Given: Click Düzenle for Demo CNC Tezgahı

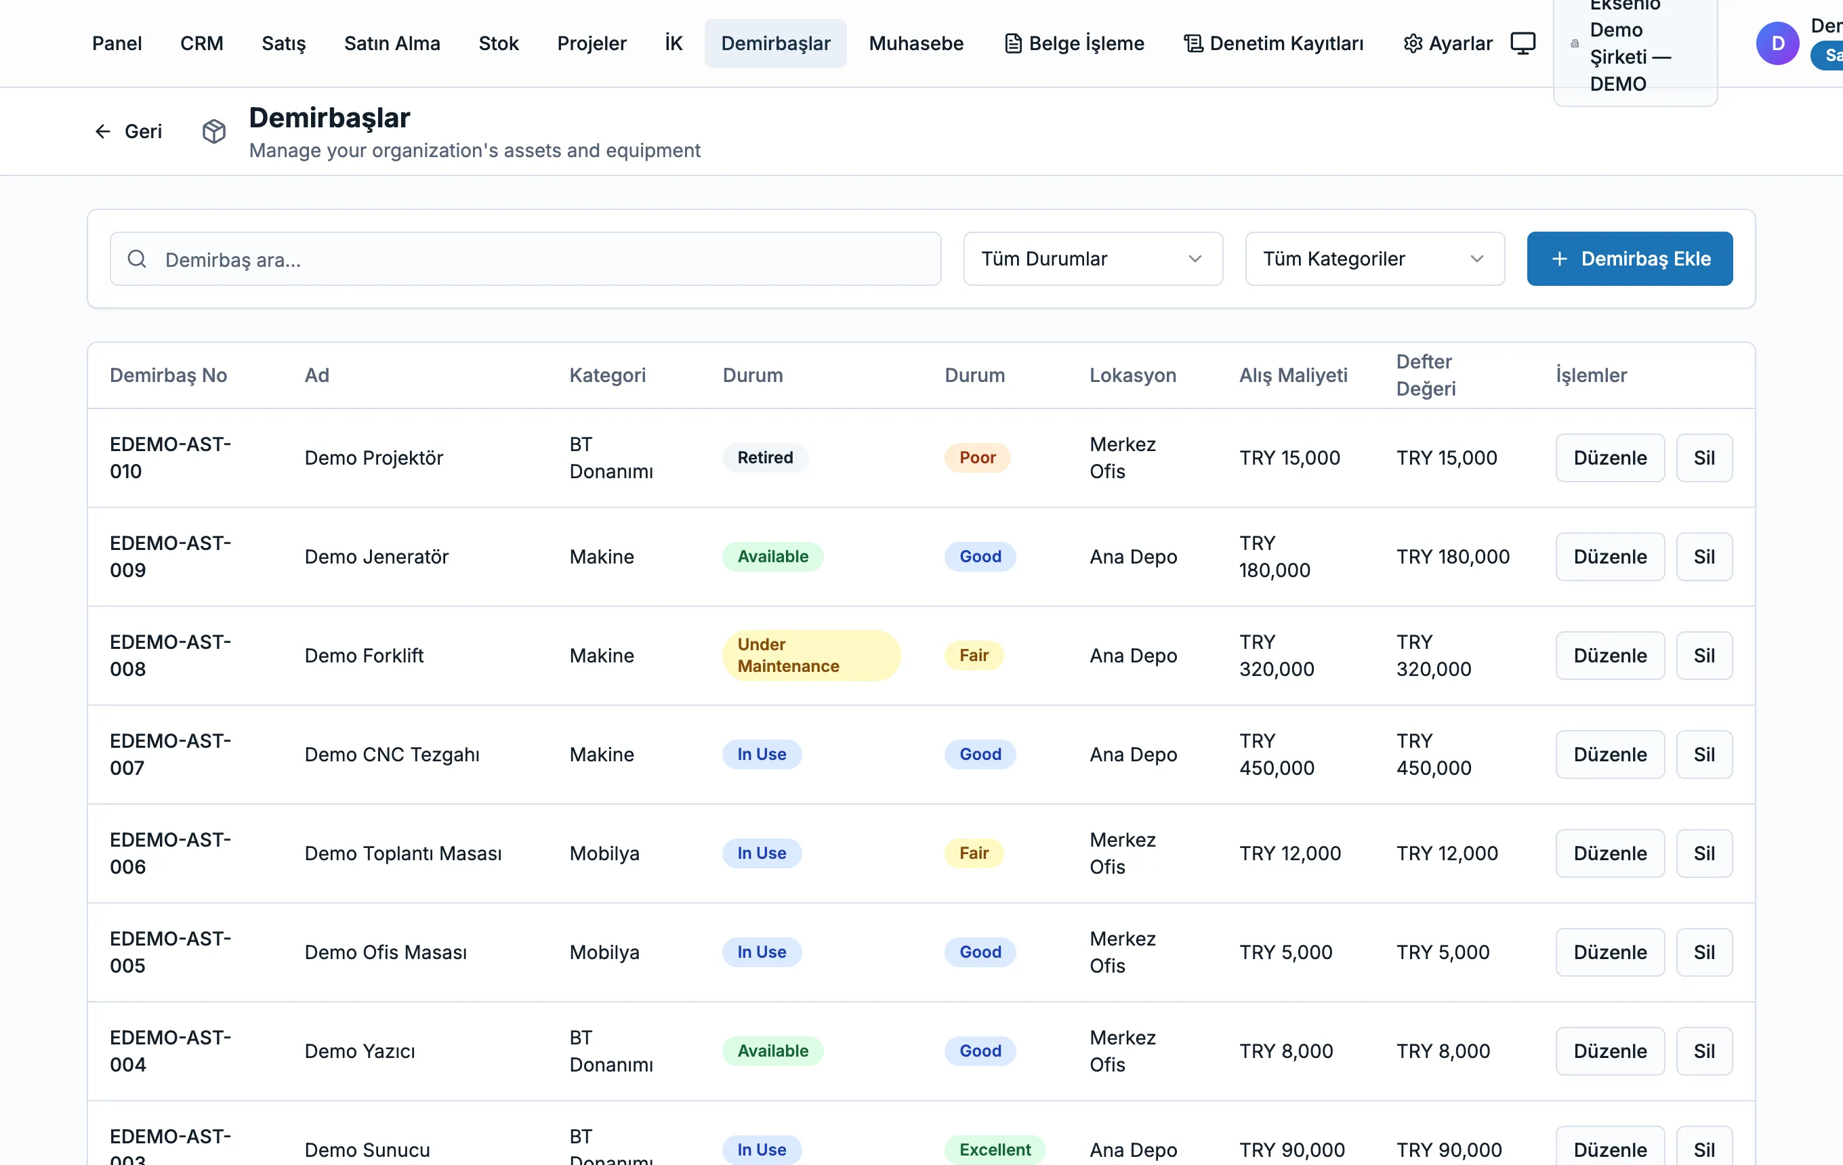Looking at the screenshot, I should pyautogui.click(x=1609, y=755).
